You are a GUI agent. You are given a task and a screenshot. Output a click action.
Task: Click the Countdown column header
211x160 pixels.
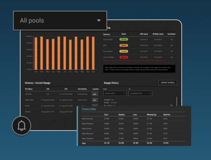coord(171,34)
